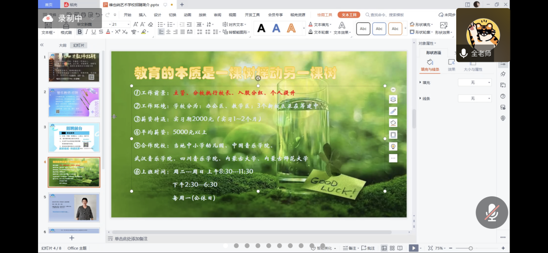The height and width of the screenshot is (253, 548).
Task: Align text right
Action: (x=176, y=32)
